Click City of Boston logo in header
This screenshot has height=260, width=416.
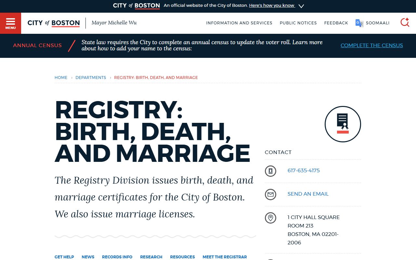point(54,23)
